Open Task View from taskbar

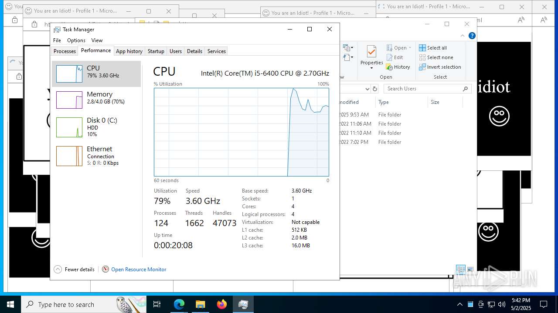(x=157, y=304)
